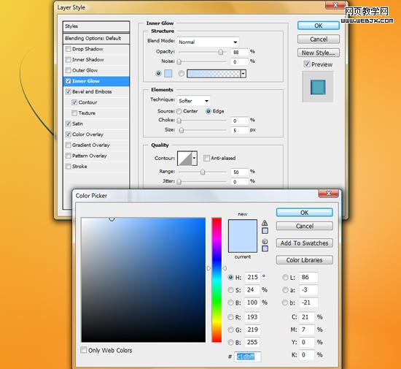Select the Stroke label in styles list
The width and height of the screenshot is (401, 369).
pyautogui.click(x=79, y=167)
